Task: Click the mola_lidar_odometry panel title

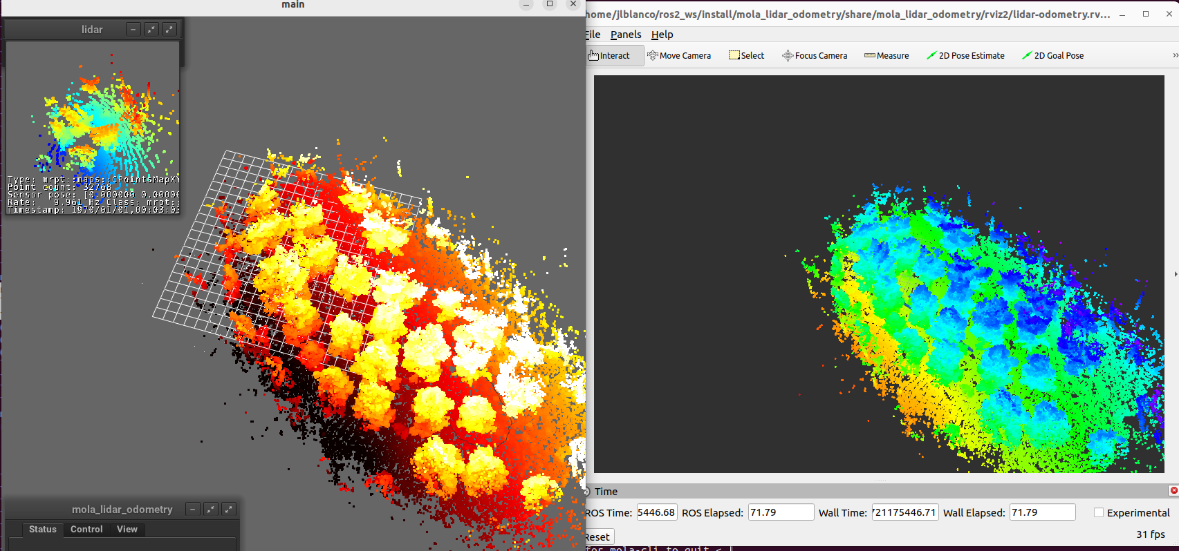Action: point(122,510)
